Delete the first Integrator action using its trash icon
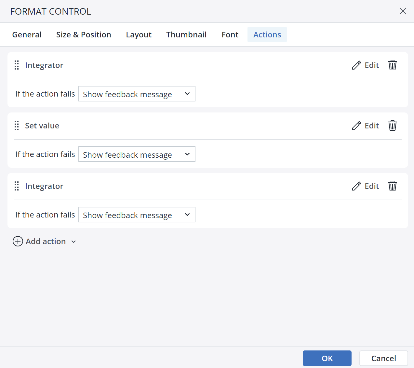Screen dimensions: 414x368 [393, 65]
